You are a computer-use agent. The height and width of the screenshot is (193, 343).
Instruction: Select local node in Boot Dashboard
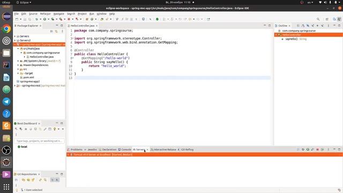24,147
